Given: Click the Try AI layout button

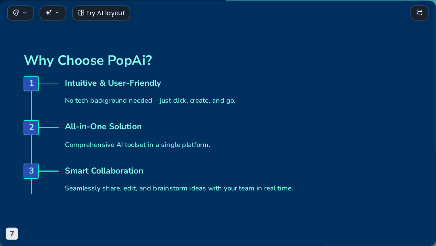Looking at the screenshot, I should pyautogui.click(x=101, y=13).
